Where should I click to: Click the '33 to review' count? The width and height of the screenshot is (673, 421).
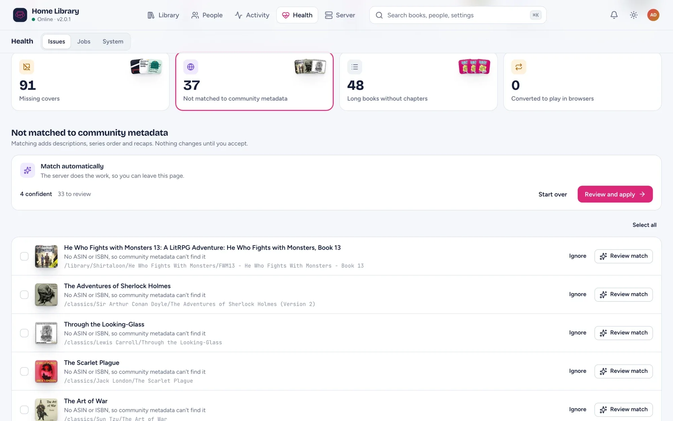point(74,194)
